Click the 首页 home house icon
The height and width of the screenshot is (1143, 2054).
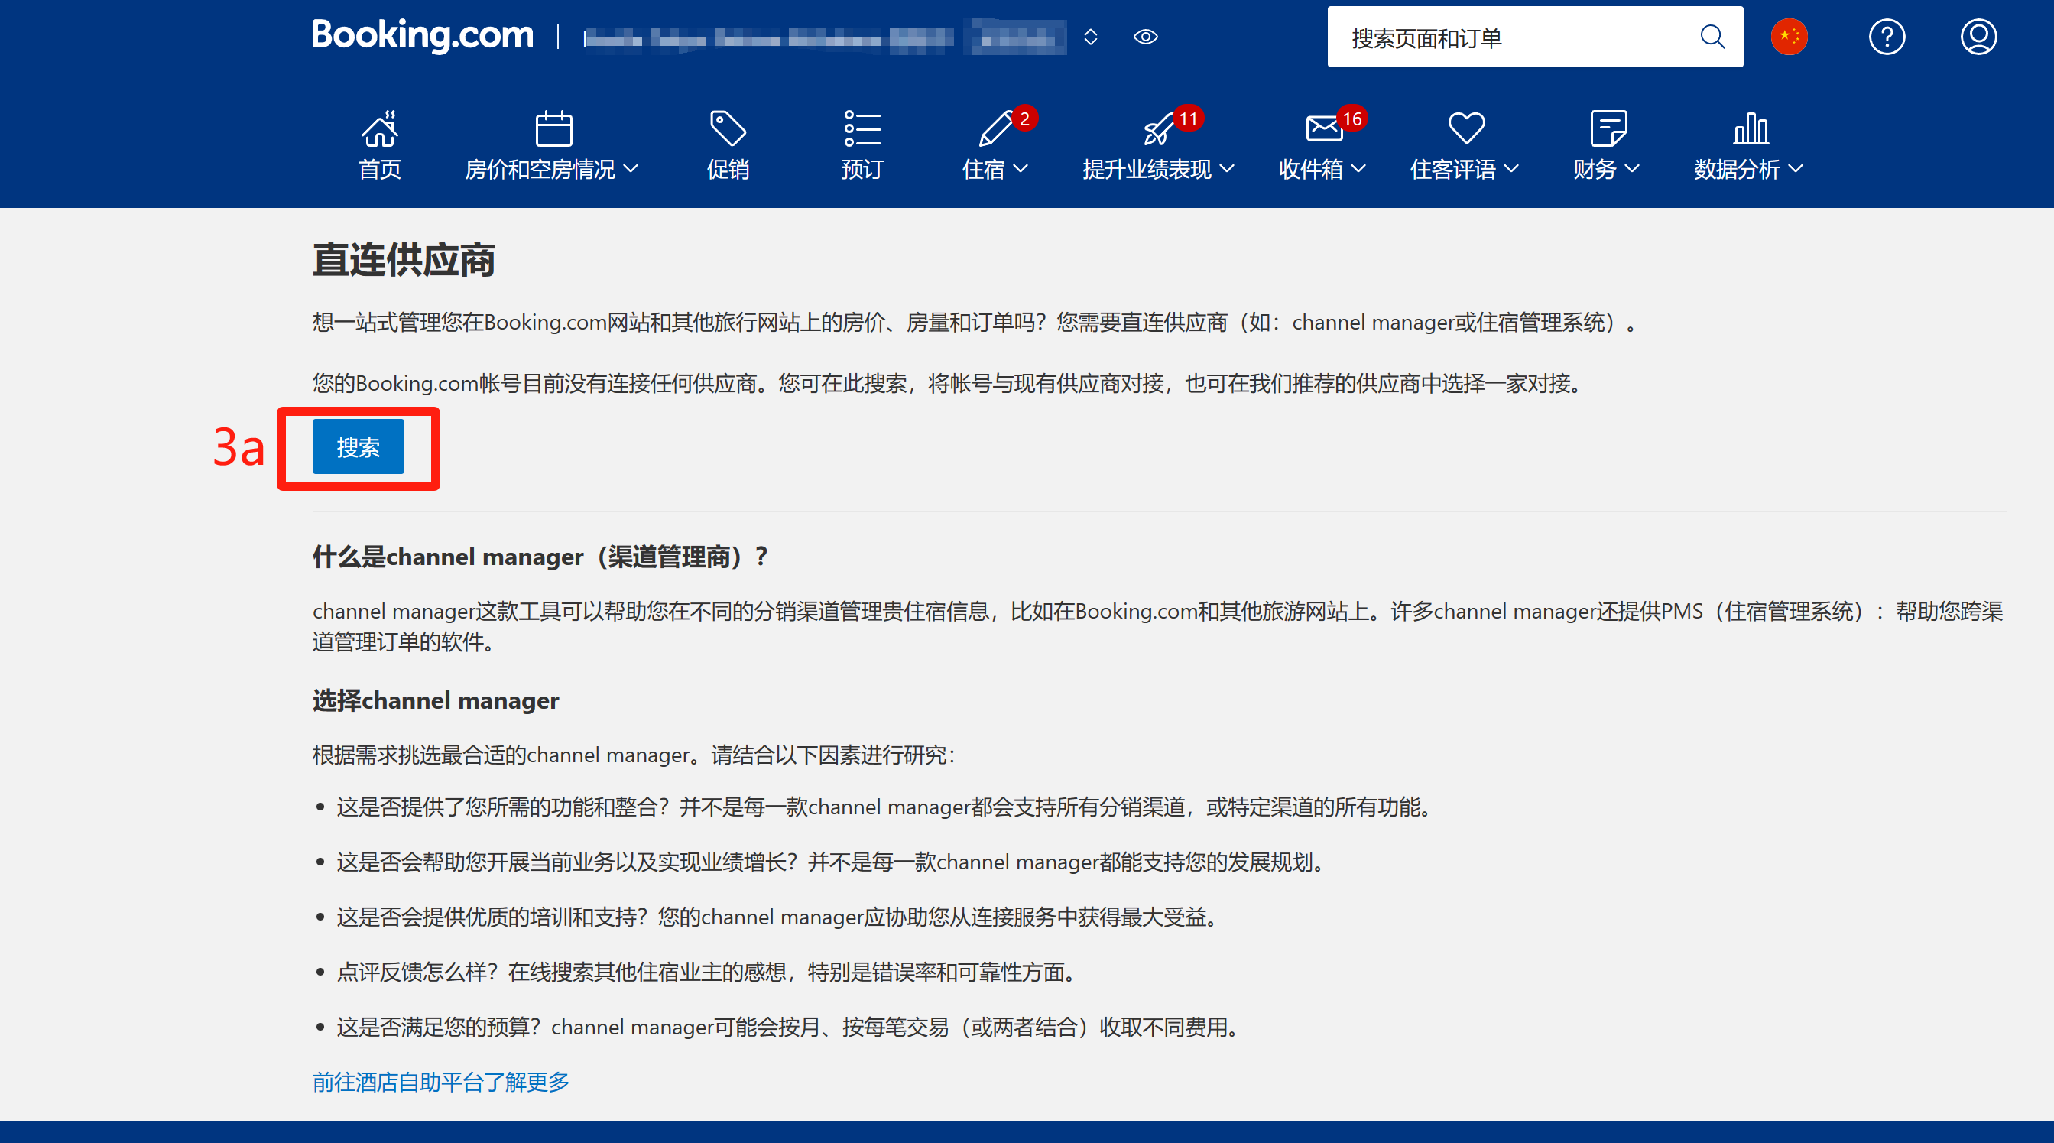(380, 128)
